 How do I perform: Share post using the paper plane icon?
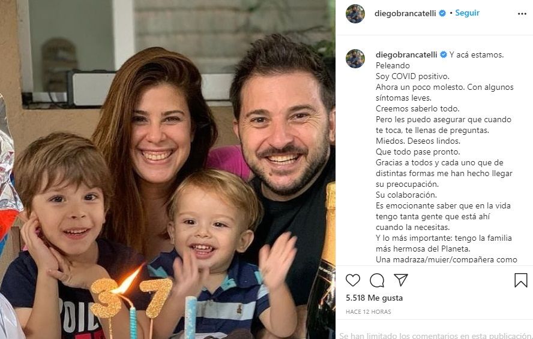[401, 280]
